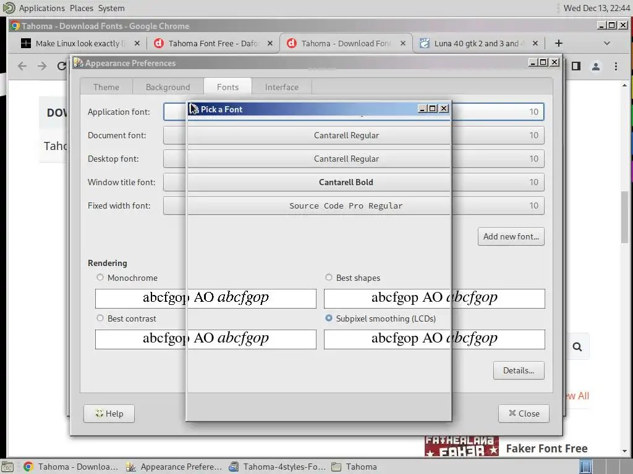The image size is (633, 474).
Task: Click the workspace switcher in bottom panel
Action: click(x=605, y=467)
